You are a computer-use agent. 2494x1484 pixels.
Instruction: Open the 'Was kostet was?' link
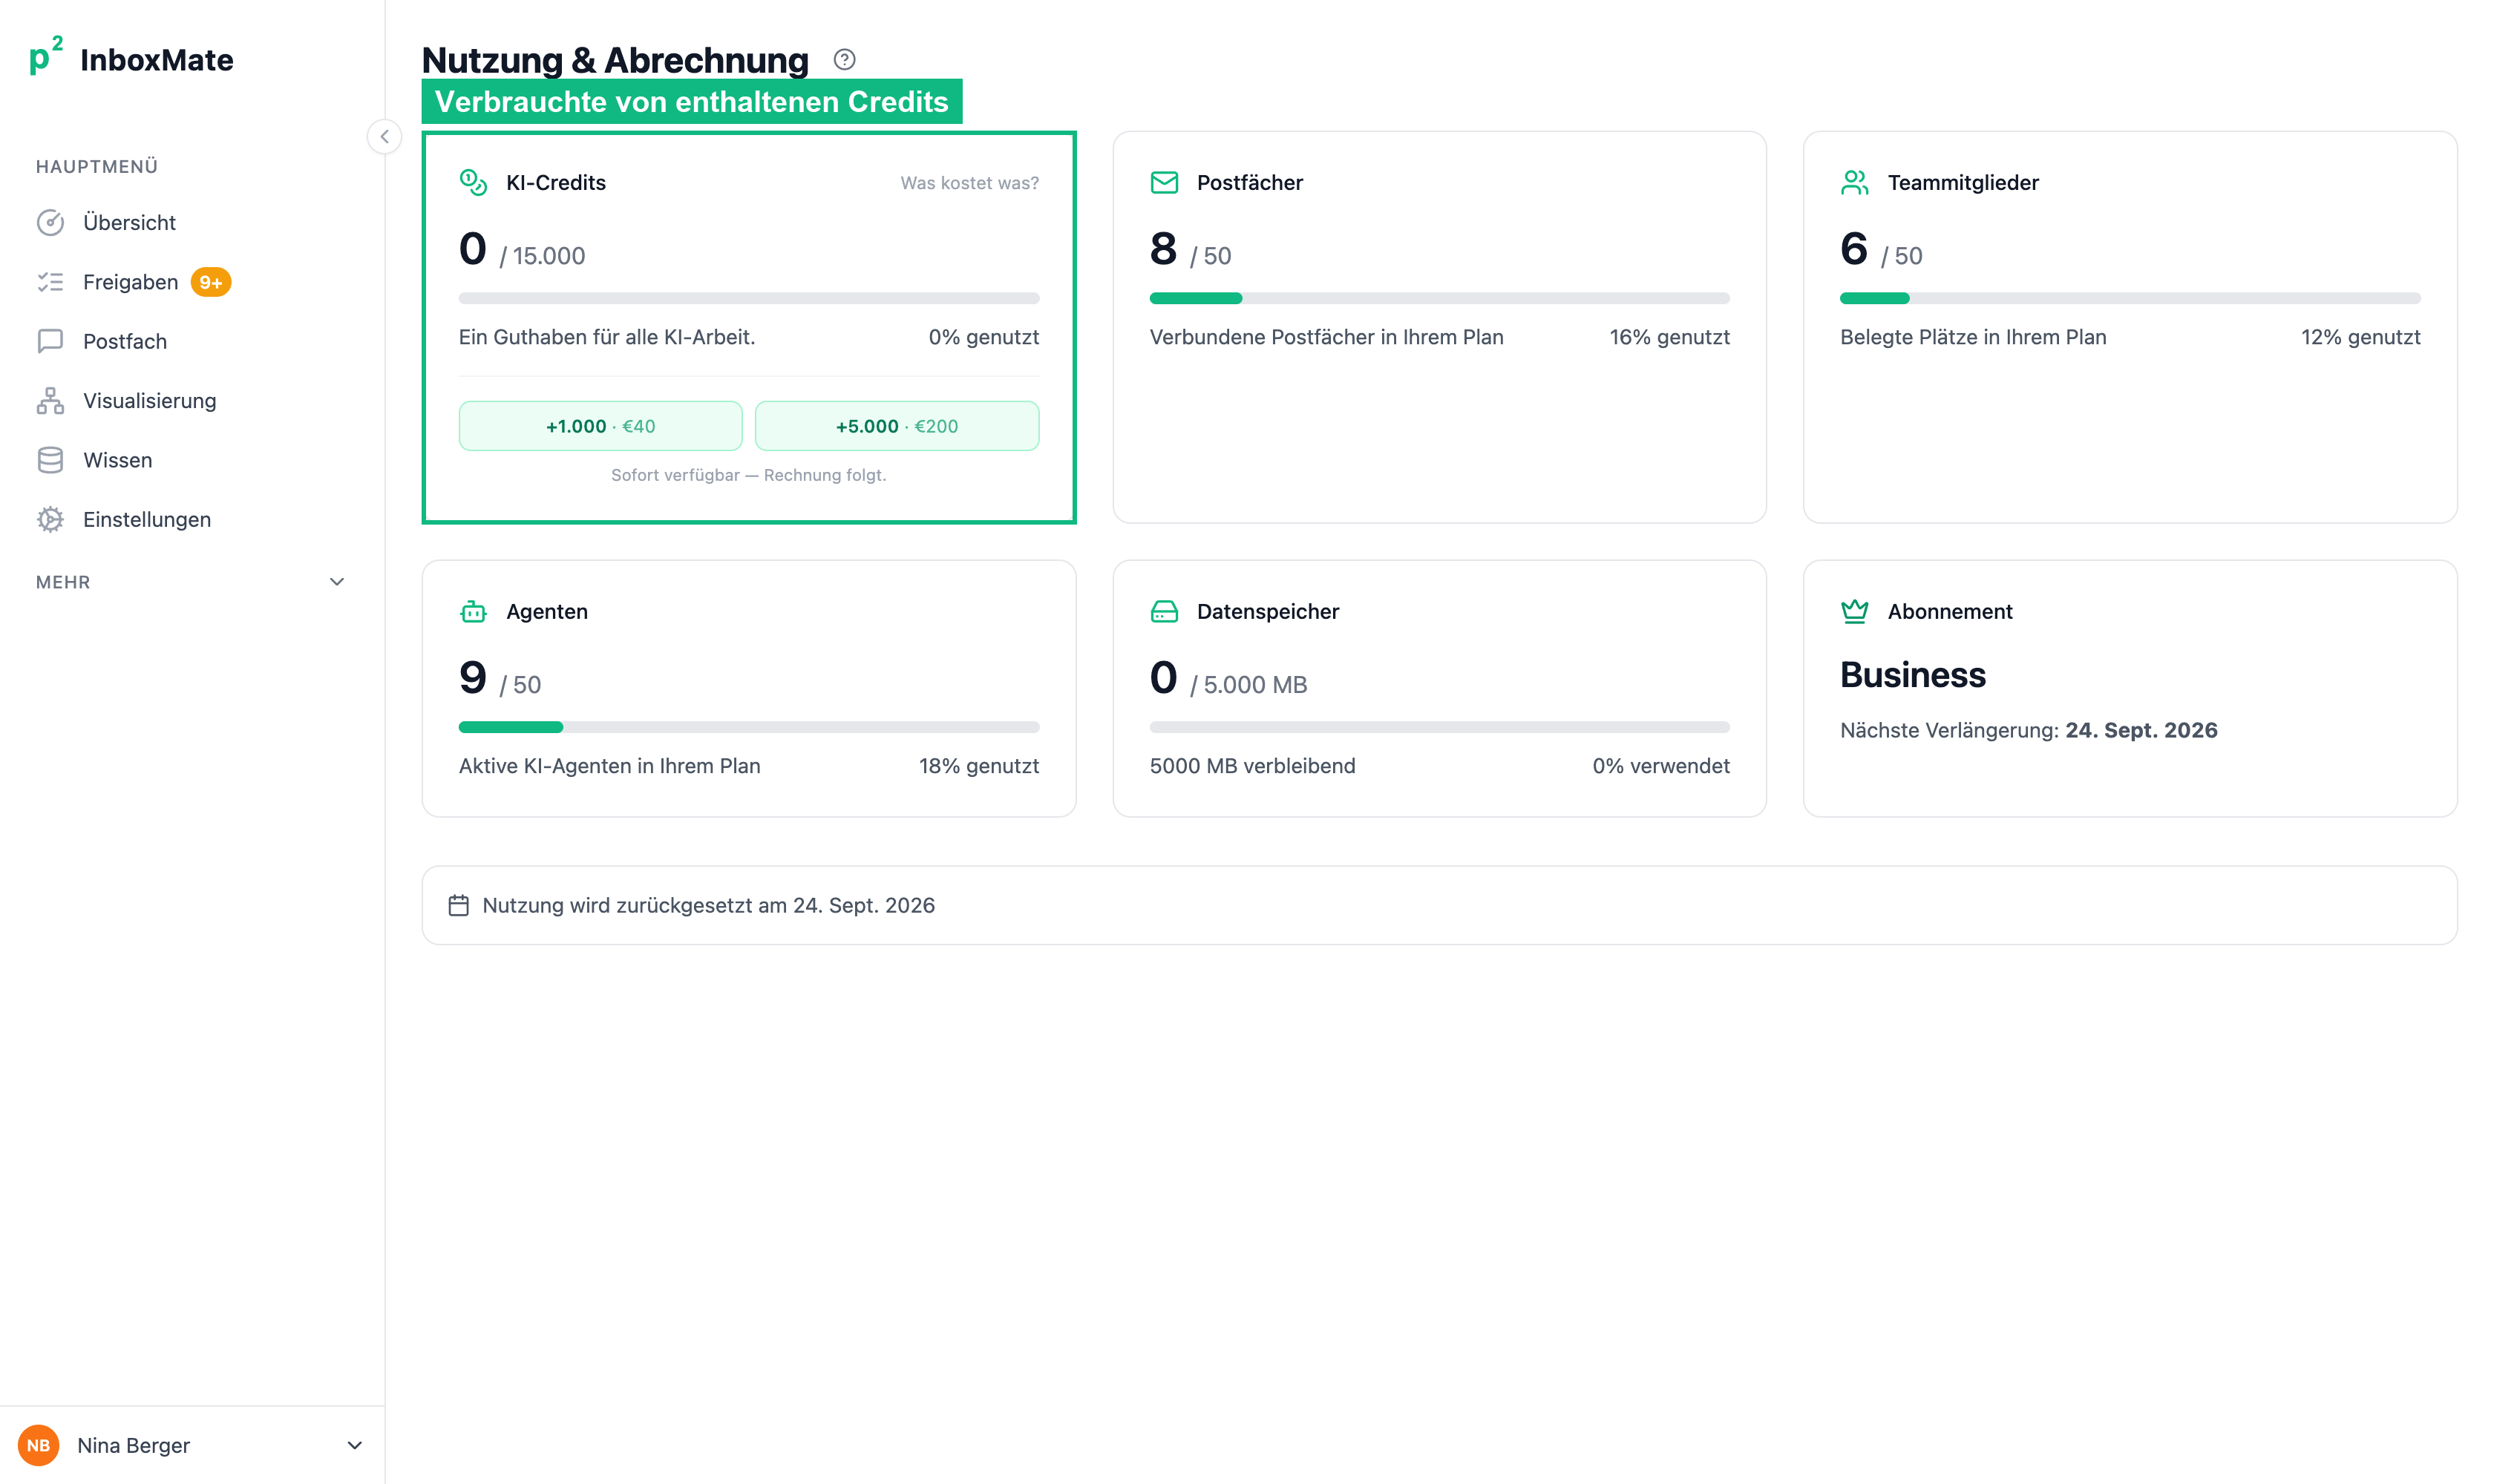pos(969,183)
